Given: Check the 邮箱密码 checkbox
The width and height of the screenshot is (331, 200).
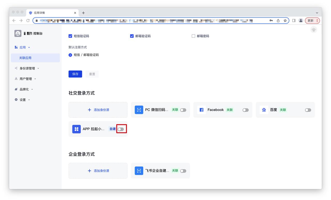Looking at the screenshot, I should pyautogui.click(x=193, y=36).
